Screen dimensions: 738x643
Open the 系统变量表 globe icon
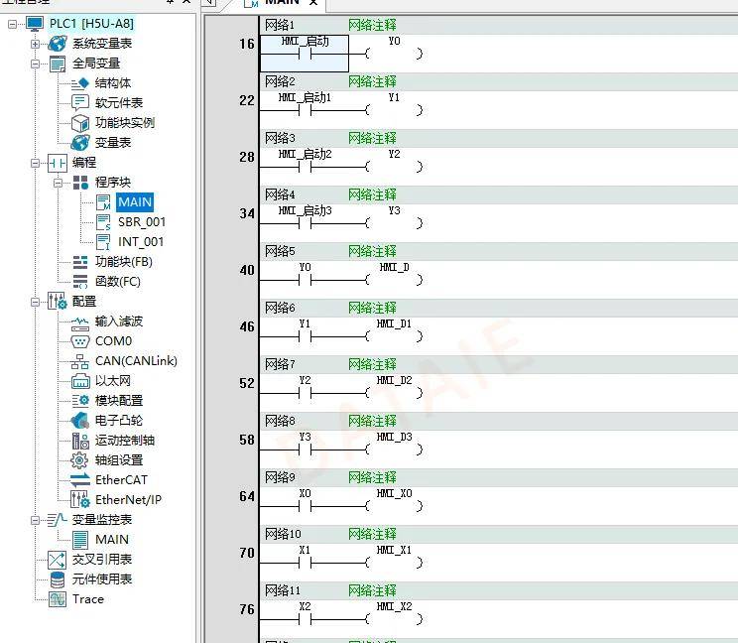click(x=58, y=44)
